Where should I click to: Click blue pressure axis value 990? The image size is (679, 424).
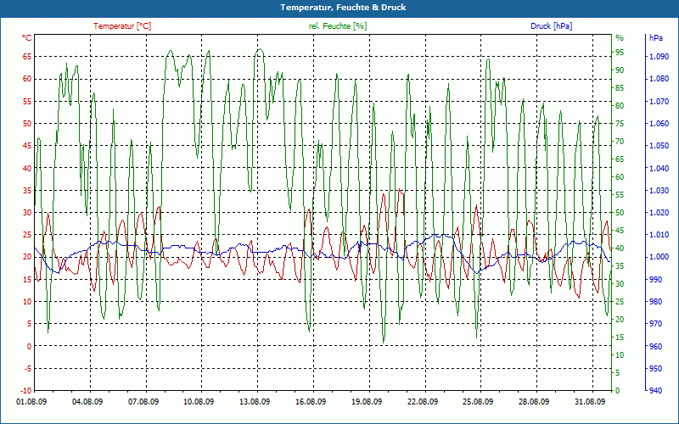coord(656,279)
